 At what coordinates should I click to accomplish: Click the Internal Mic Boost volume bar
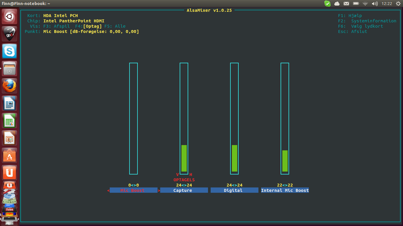[x=285, y=119]
